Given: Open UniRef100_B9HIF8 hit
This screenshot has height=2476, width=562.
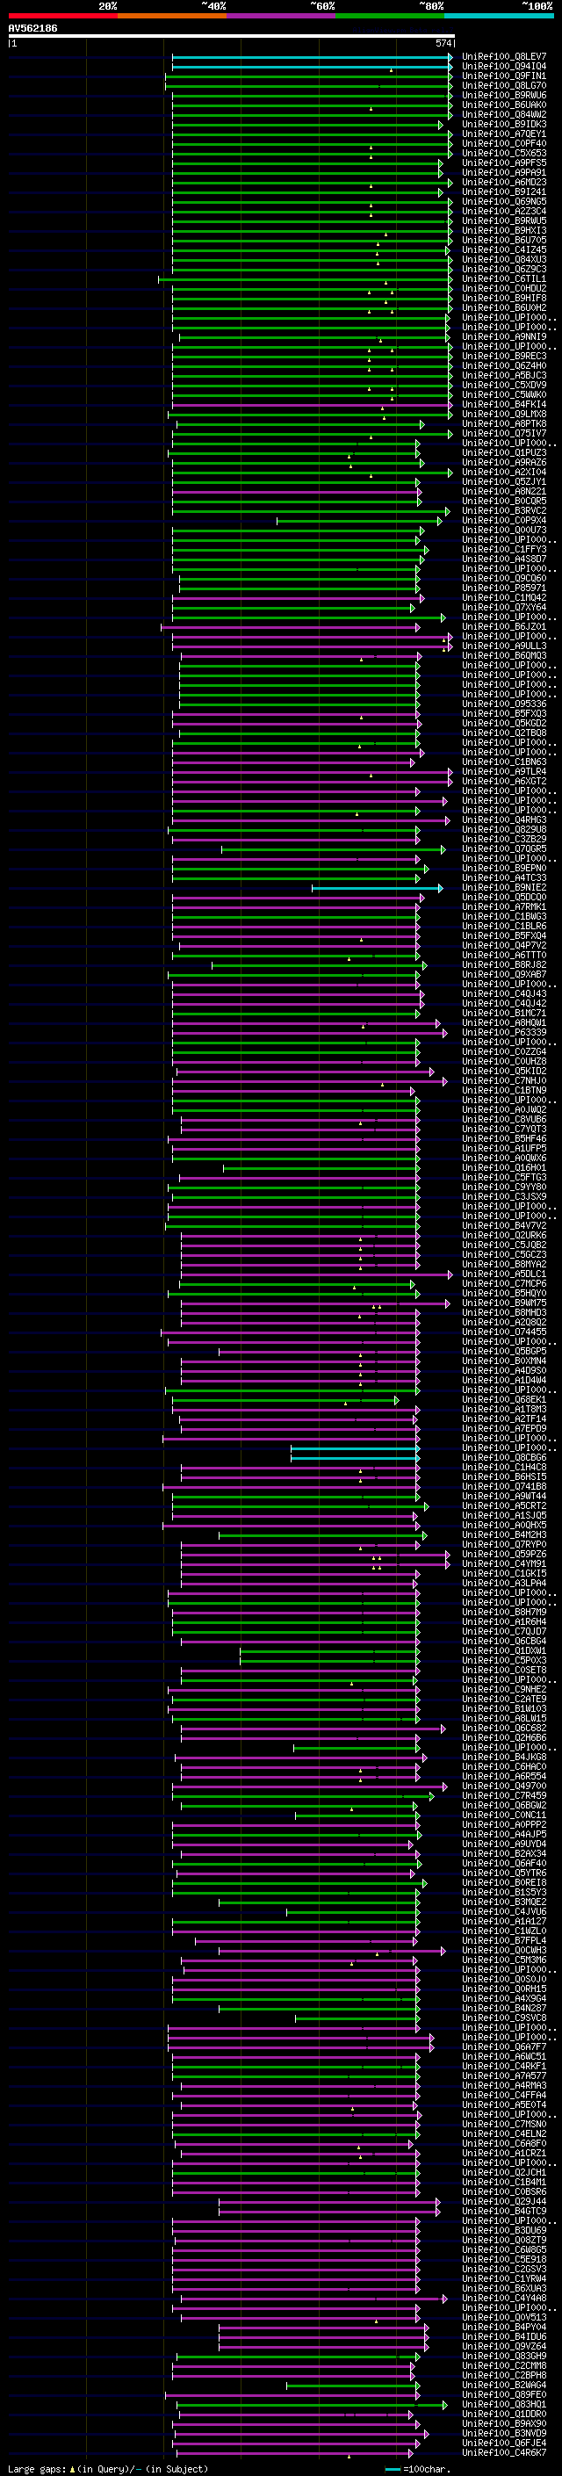Looking at the screenshot, I should tap(504, 298).
